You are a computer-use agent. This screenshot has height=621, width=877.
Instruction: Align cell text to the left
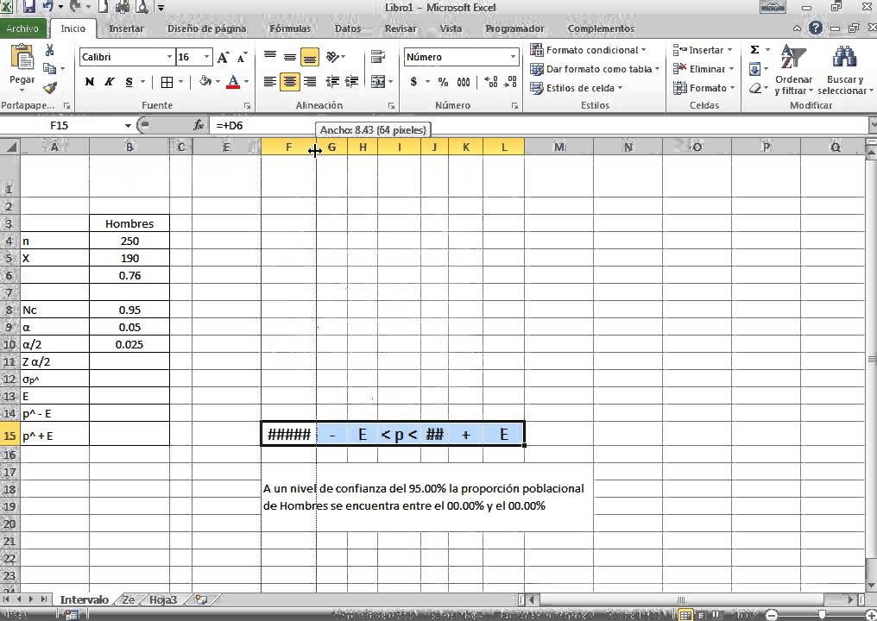269,82
